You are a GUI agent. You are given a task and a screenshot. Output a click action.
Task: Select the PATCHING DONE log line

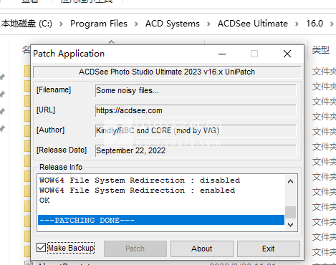[x=161, y=220]
